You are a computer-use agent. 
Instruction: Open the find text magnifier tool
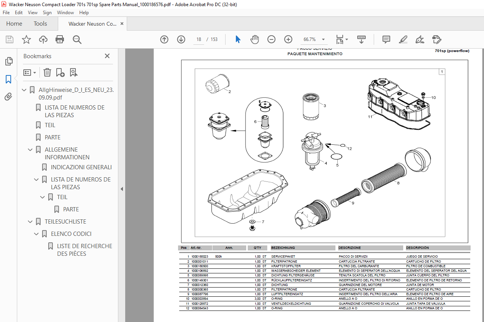[x=77, y=39]
